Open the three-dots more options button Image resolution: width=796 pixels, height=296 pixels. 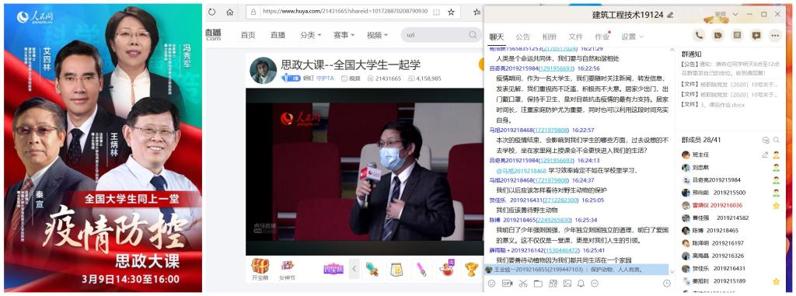click(x=775, y=35)
